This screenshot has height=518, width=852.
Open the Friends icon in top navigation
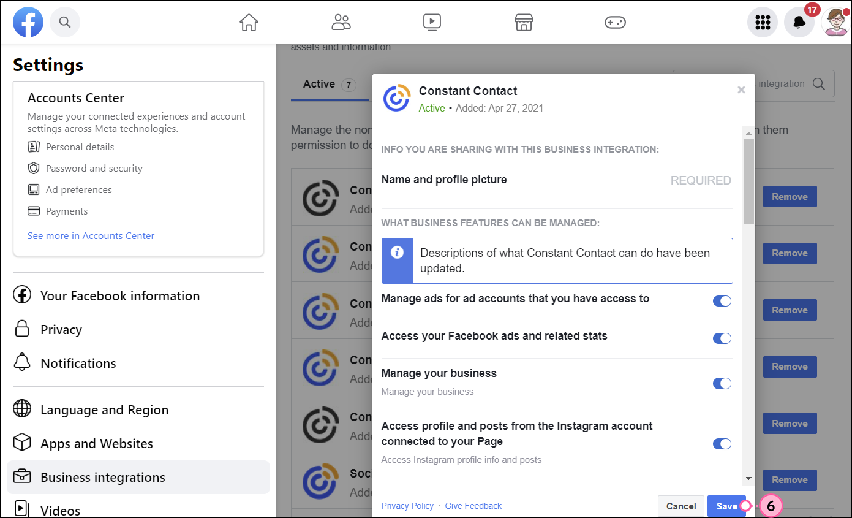pos(341,23)
